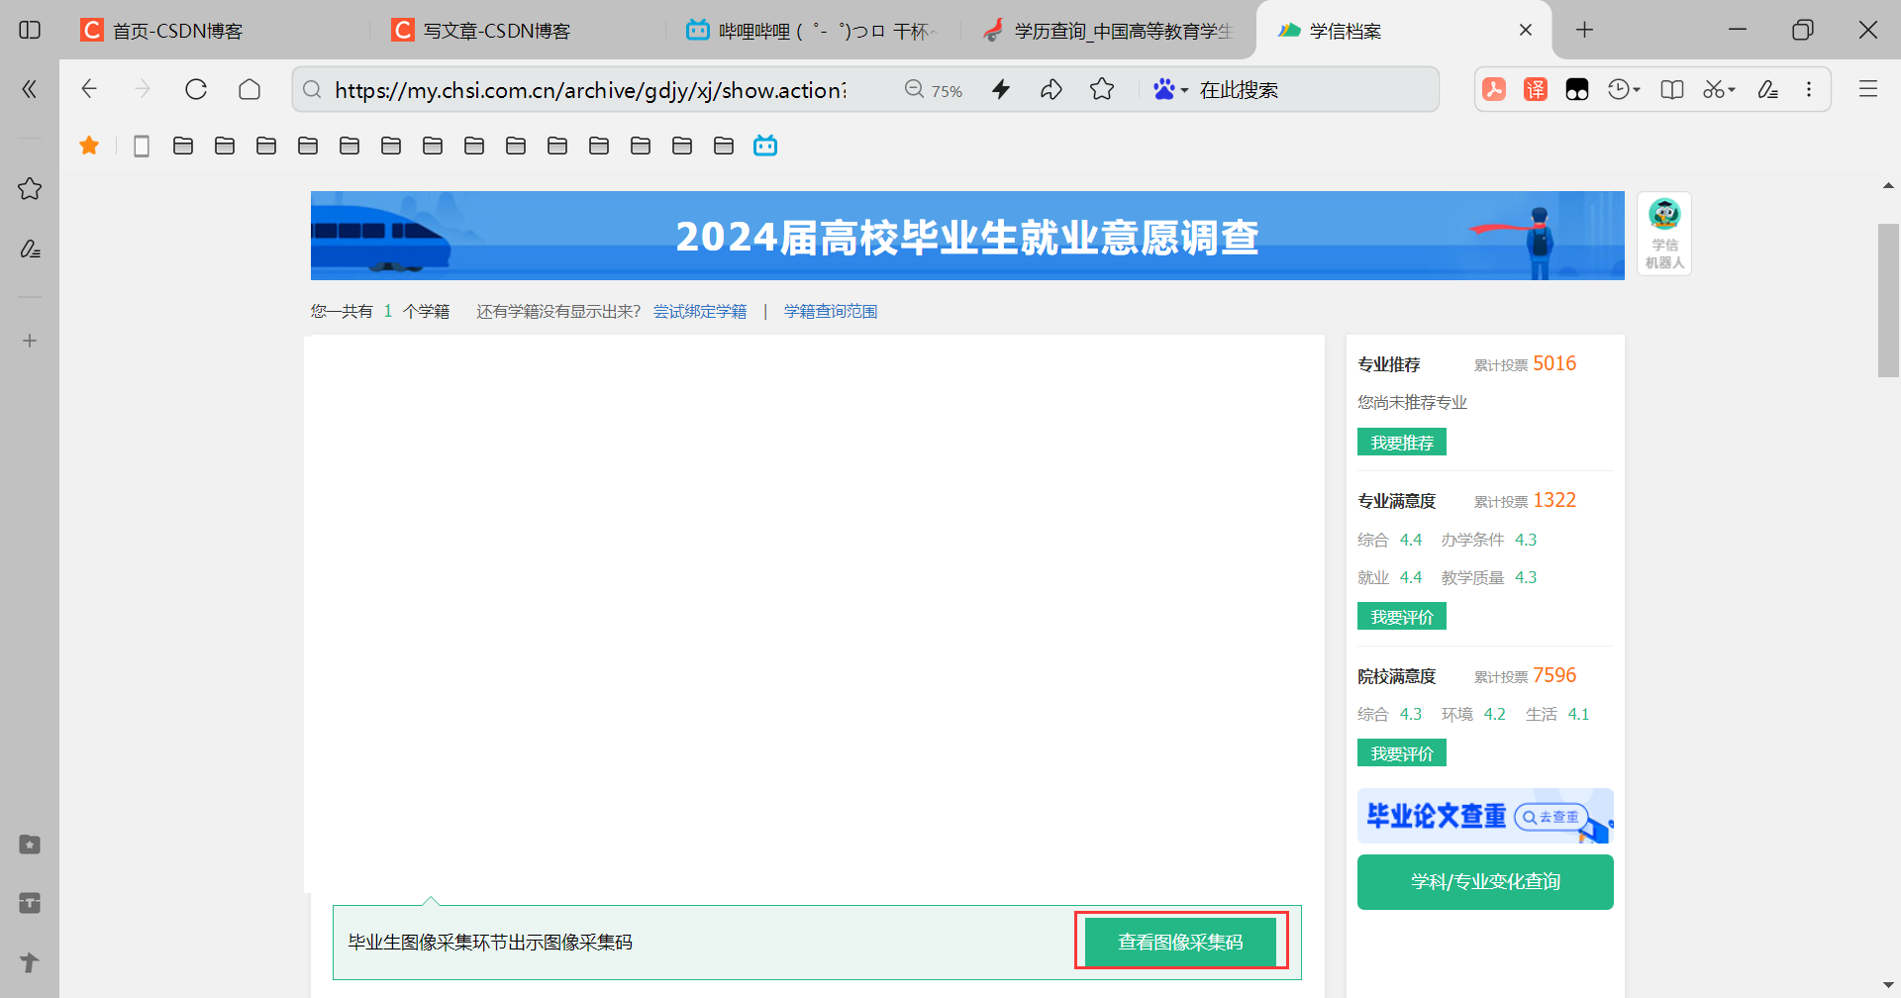Open mobile bookmarks phone icon
Screen dimensions: 1901x998
point(142,146)
